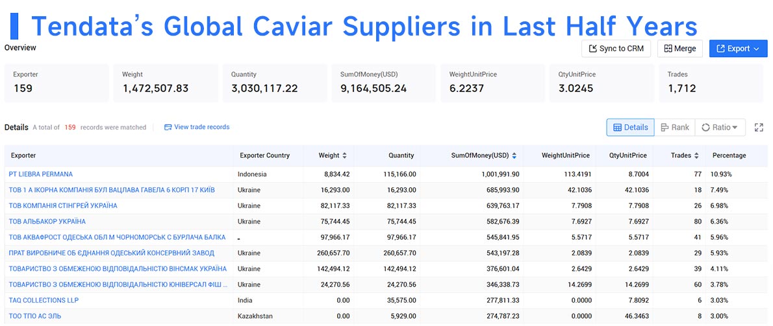Click the 10.93% percentage value
This screenshot has width=773, height=326.
721,174
